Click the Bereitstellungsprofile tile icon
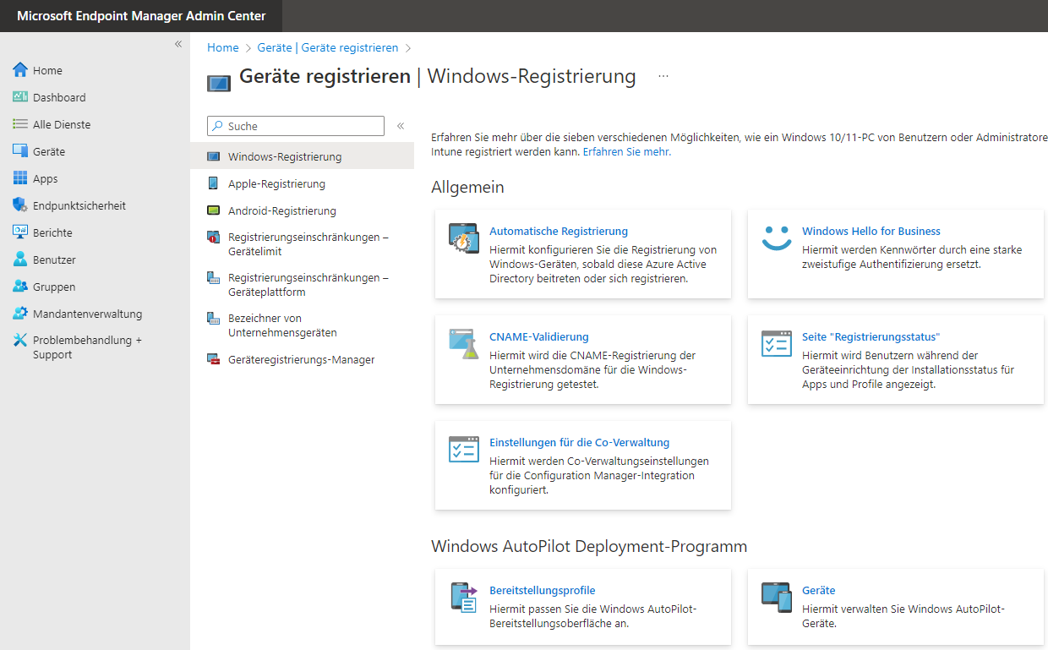1048x650 pixels. pyautogui.click(x=464, y=598)
